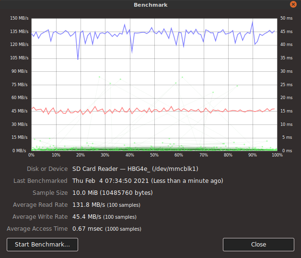Click the Start Benchmark... button
Screen dimensions: 301x258
coord(43,245)
